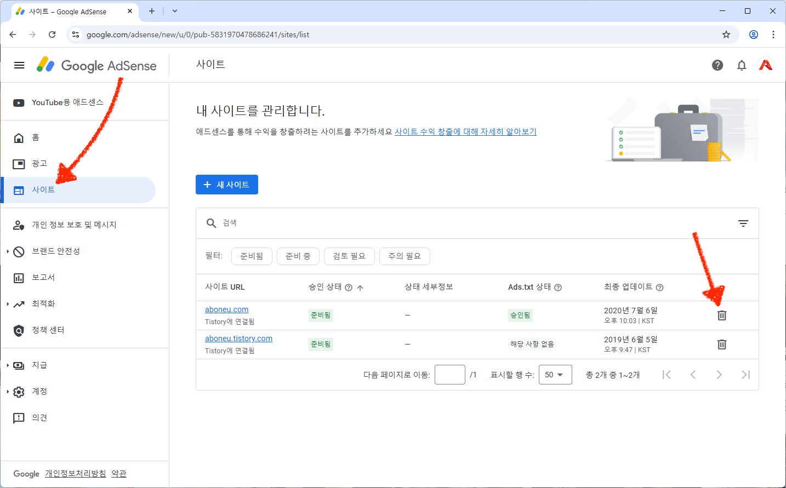This screenshot has width=786, height=488.
Task: Toggle the 준비됨 filter chip
Action: coord(252,256)
